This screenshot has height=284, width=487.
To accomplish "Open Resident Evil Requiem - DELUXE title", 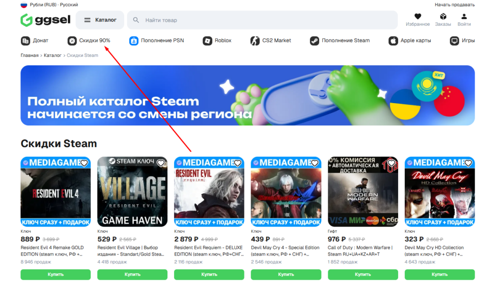I will pos(209,251).
